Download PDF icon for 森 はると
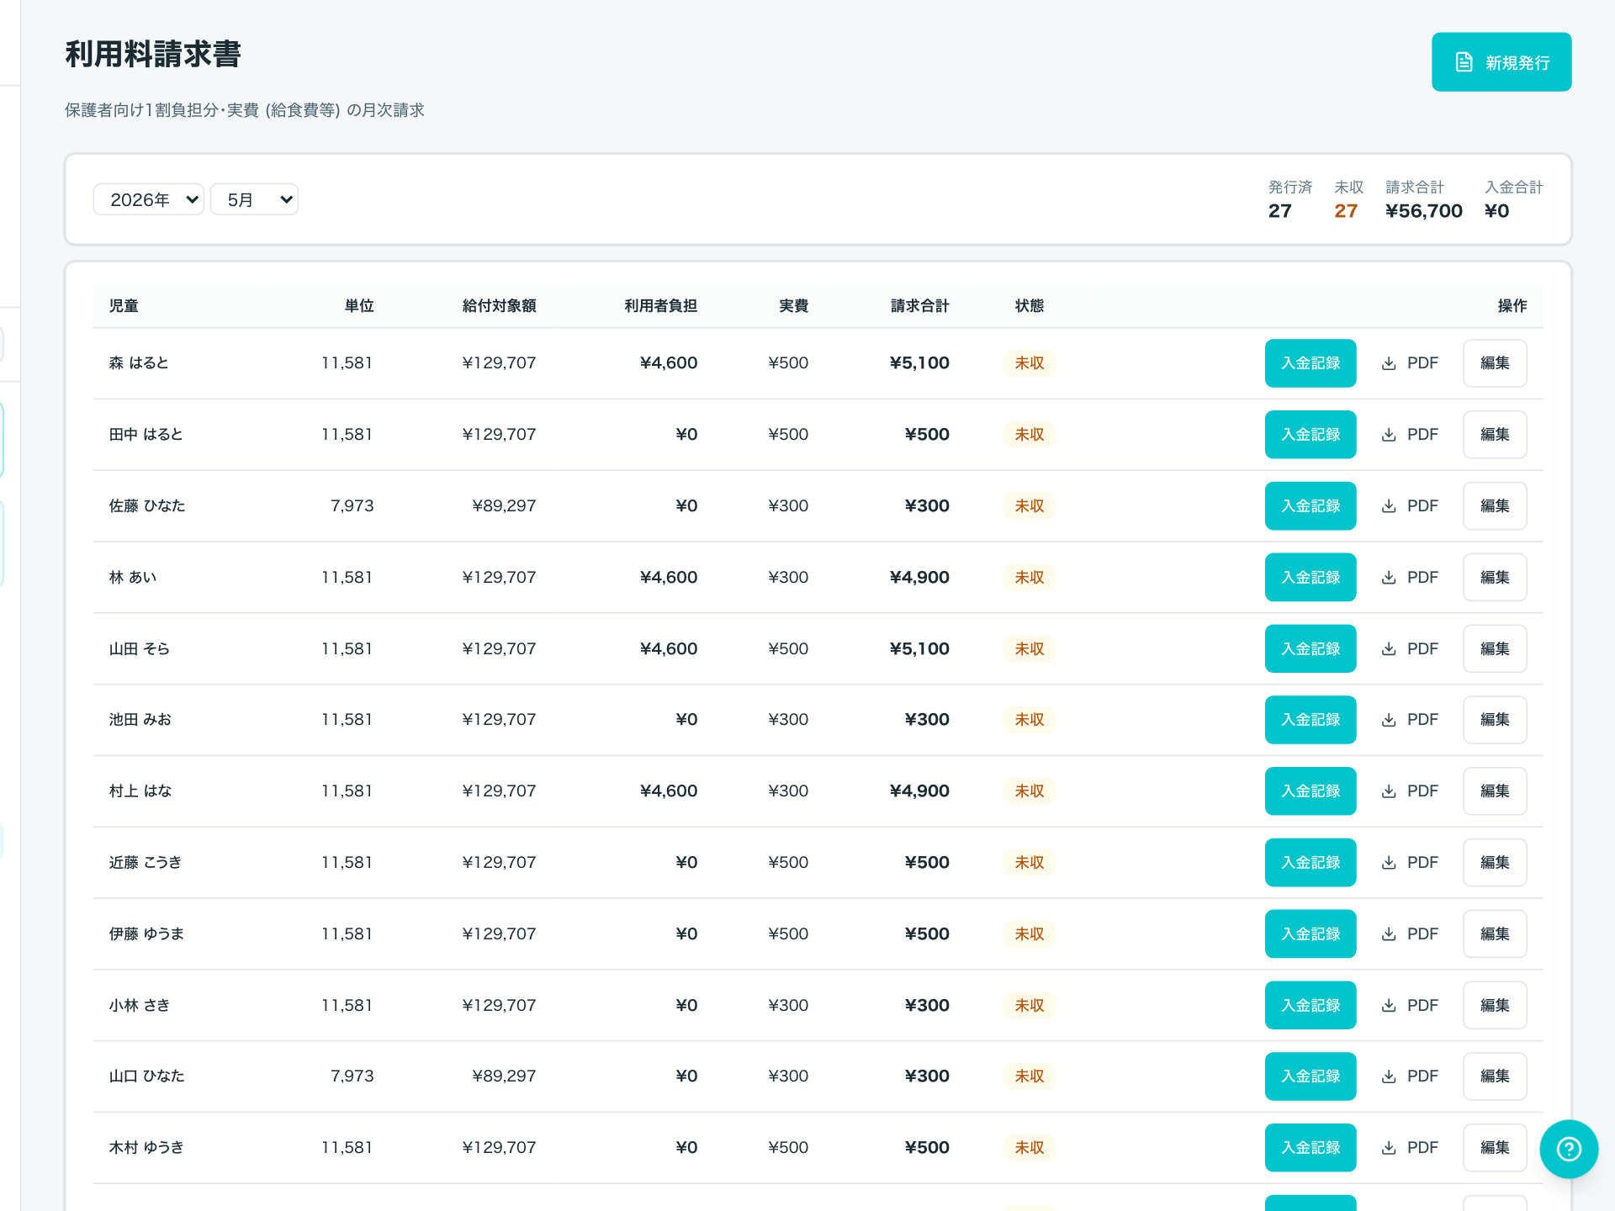1615x1211 pixels. (x=1389, y=363)
